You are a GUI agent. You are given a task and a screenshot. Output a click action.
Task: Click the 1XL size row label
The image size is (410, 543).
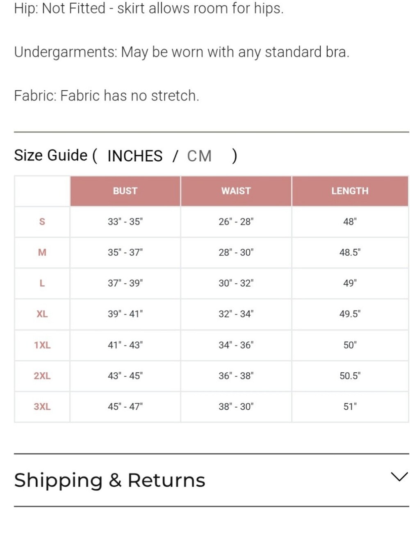click(42, 345)
